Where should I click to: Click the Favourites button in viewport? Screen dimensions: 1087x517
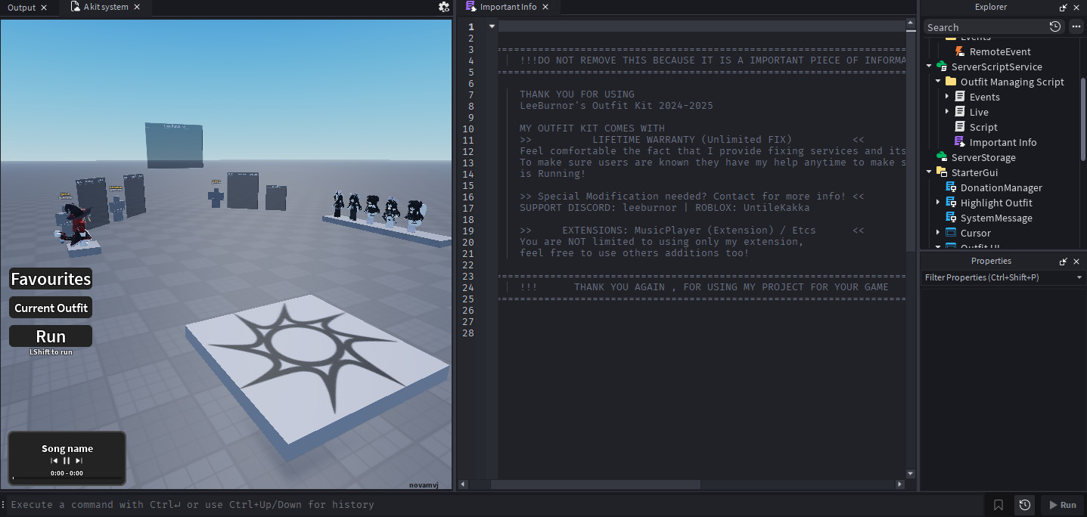51,279
